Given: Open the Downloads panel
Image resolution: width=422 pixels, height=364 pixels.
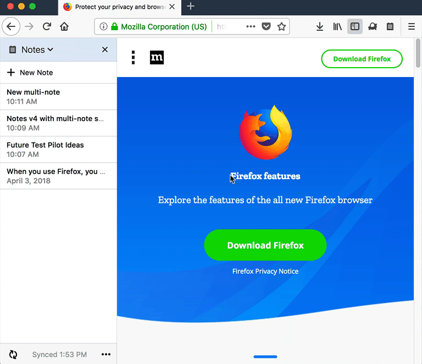Looking at the screenshot, I should pos(320,26).
